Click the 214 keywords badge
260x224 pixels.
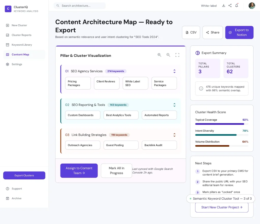click(116, 71)
